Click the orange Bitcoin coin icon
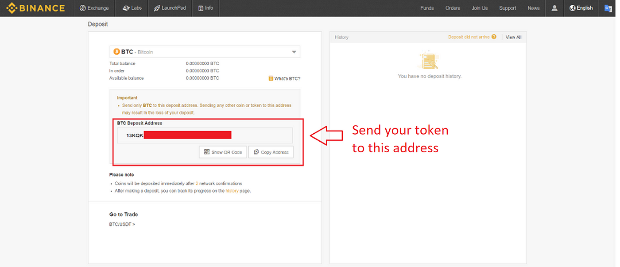The width and height of the screenshot is (620, 267). pos(117,52)
